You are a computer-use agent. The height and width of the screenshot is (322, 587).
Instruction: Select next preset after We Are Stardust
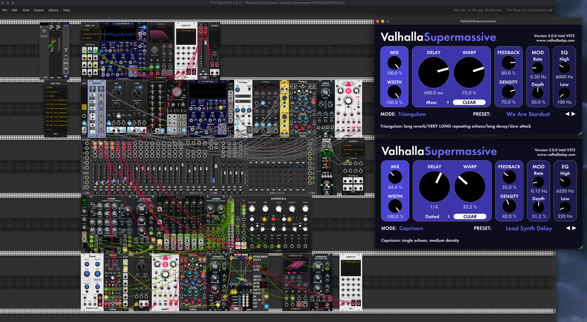click(574, 114)
